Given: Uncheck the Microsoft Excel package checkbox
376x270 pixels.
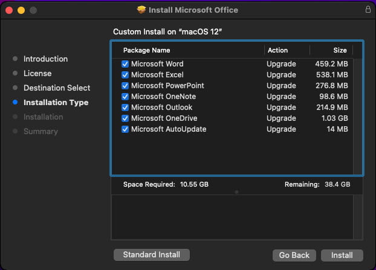Looking at the screenshot, I should 125,75.
